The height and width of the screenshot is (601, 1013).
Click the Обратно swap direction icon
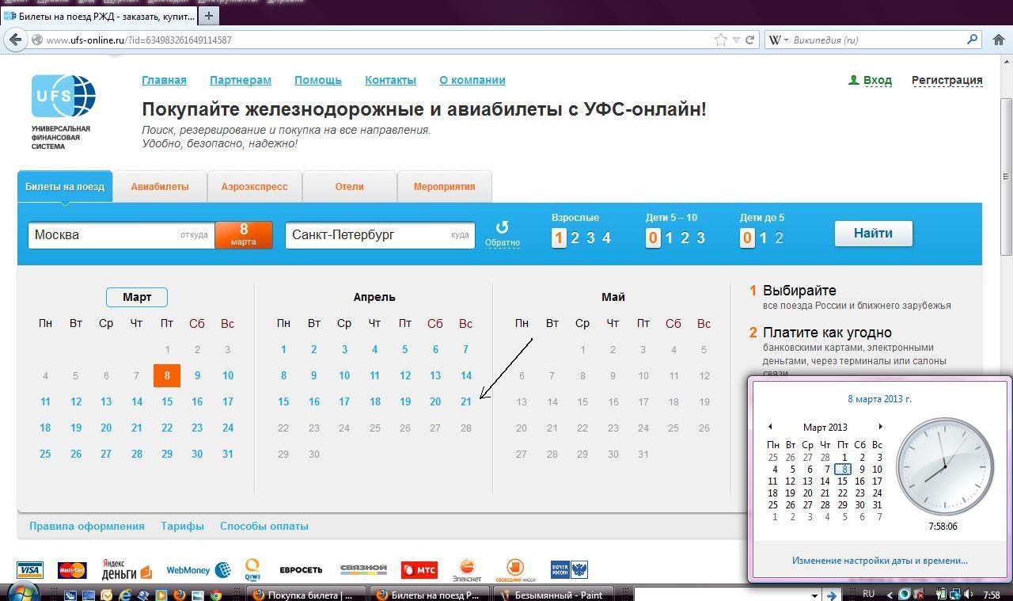click(x=502, y=228)
